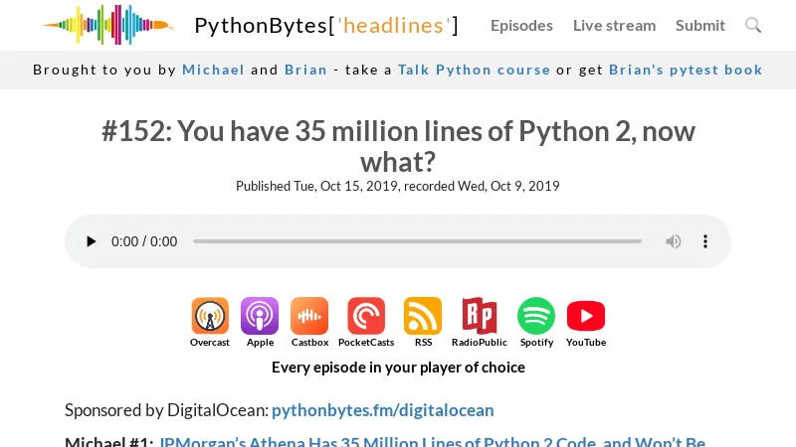Image resolution: width=796 pixels, height=447 pixels.
Task: Open the RSS feed icon
Action: tap(423, 317)
